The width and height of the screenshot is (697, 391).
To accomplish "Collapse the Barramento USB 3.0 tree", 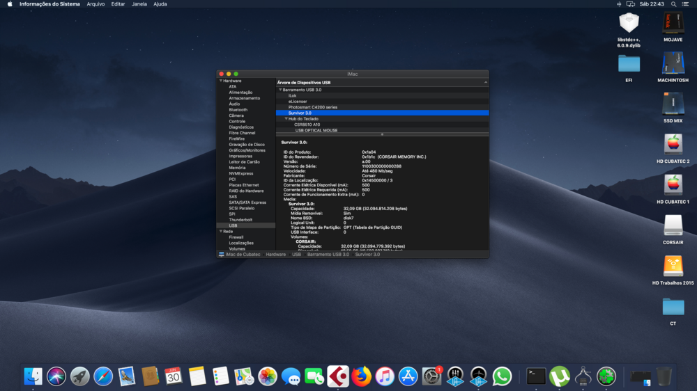I will tap(280, 90).
